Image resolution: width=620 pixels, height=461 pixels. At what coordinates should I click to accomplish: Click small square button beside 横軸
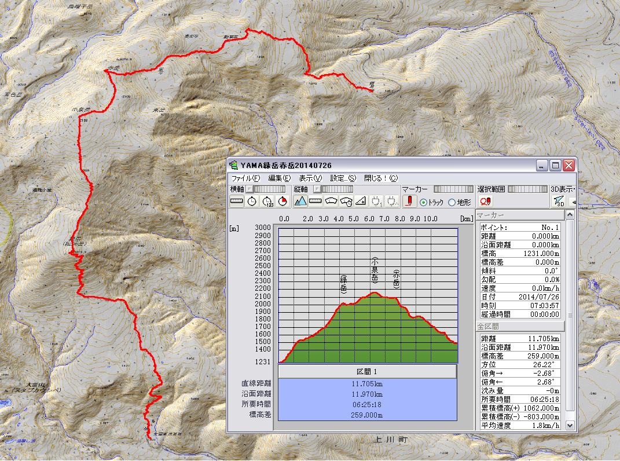pyautogui.click(x=250, y=189)
